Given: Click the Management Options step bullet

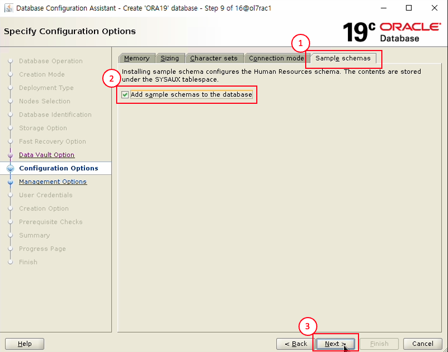Looking at the screenshot, I should click(x=10, y=182).
